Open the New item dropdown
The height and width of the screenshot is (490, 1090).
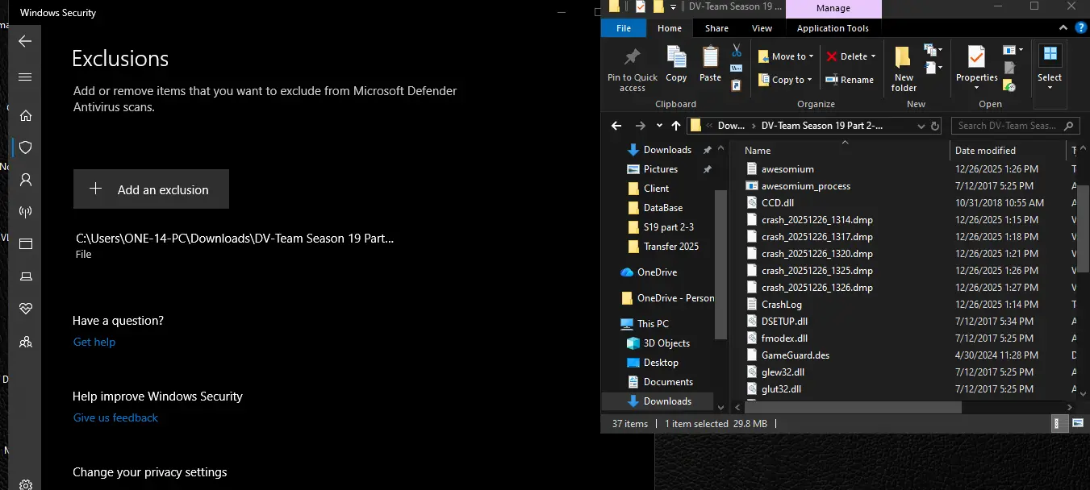pyautogui.click(x=933, y=51)
